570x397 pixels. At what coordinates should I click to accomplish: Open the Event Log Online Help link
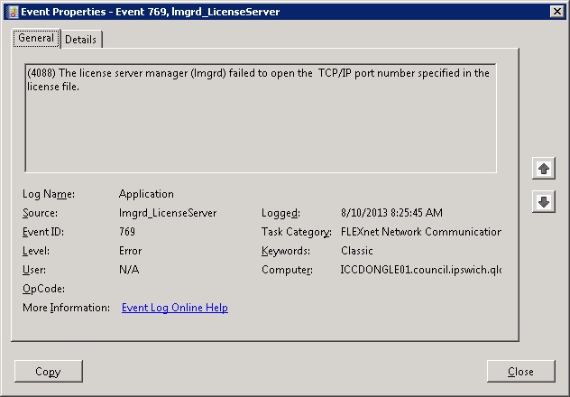click(x=174, y=308)
